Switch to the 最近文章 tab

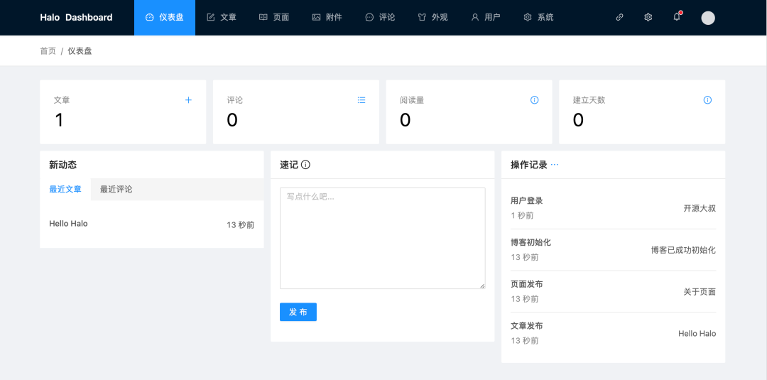(65, 189)
